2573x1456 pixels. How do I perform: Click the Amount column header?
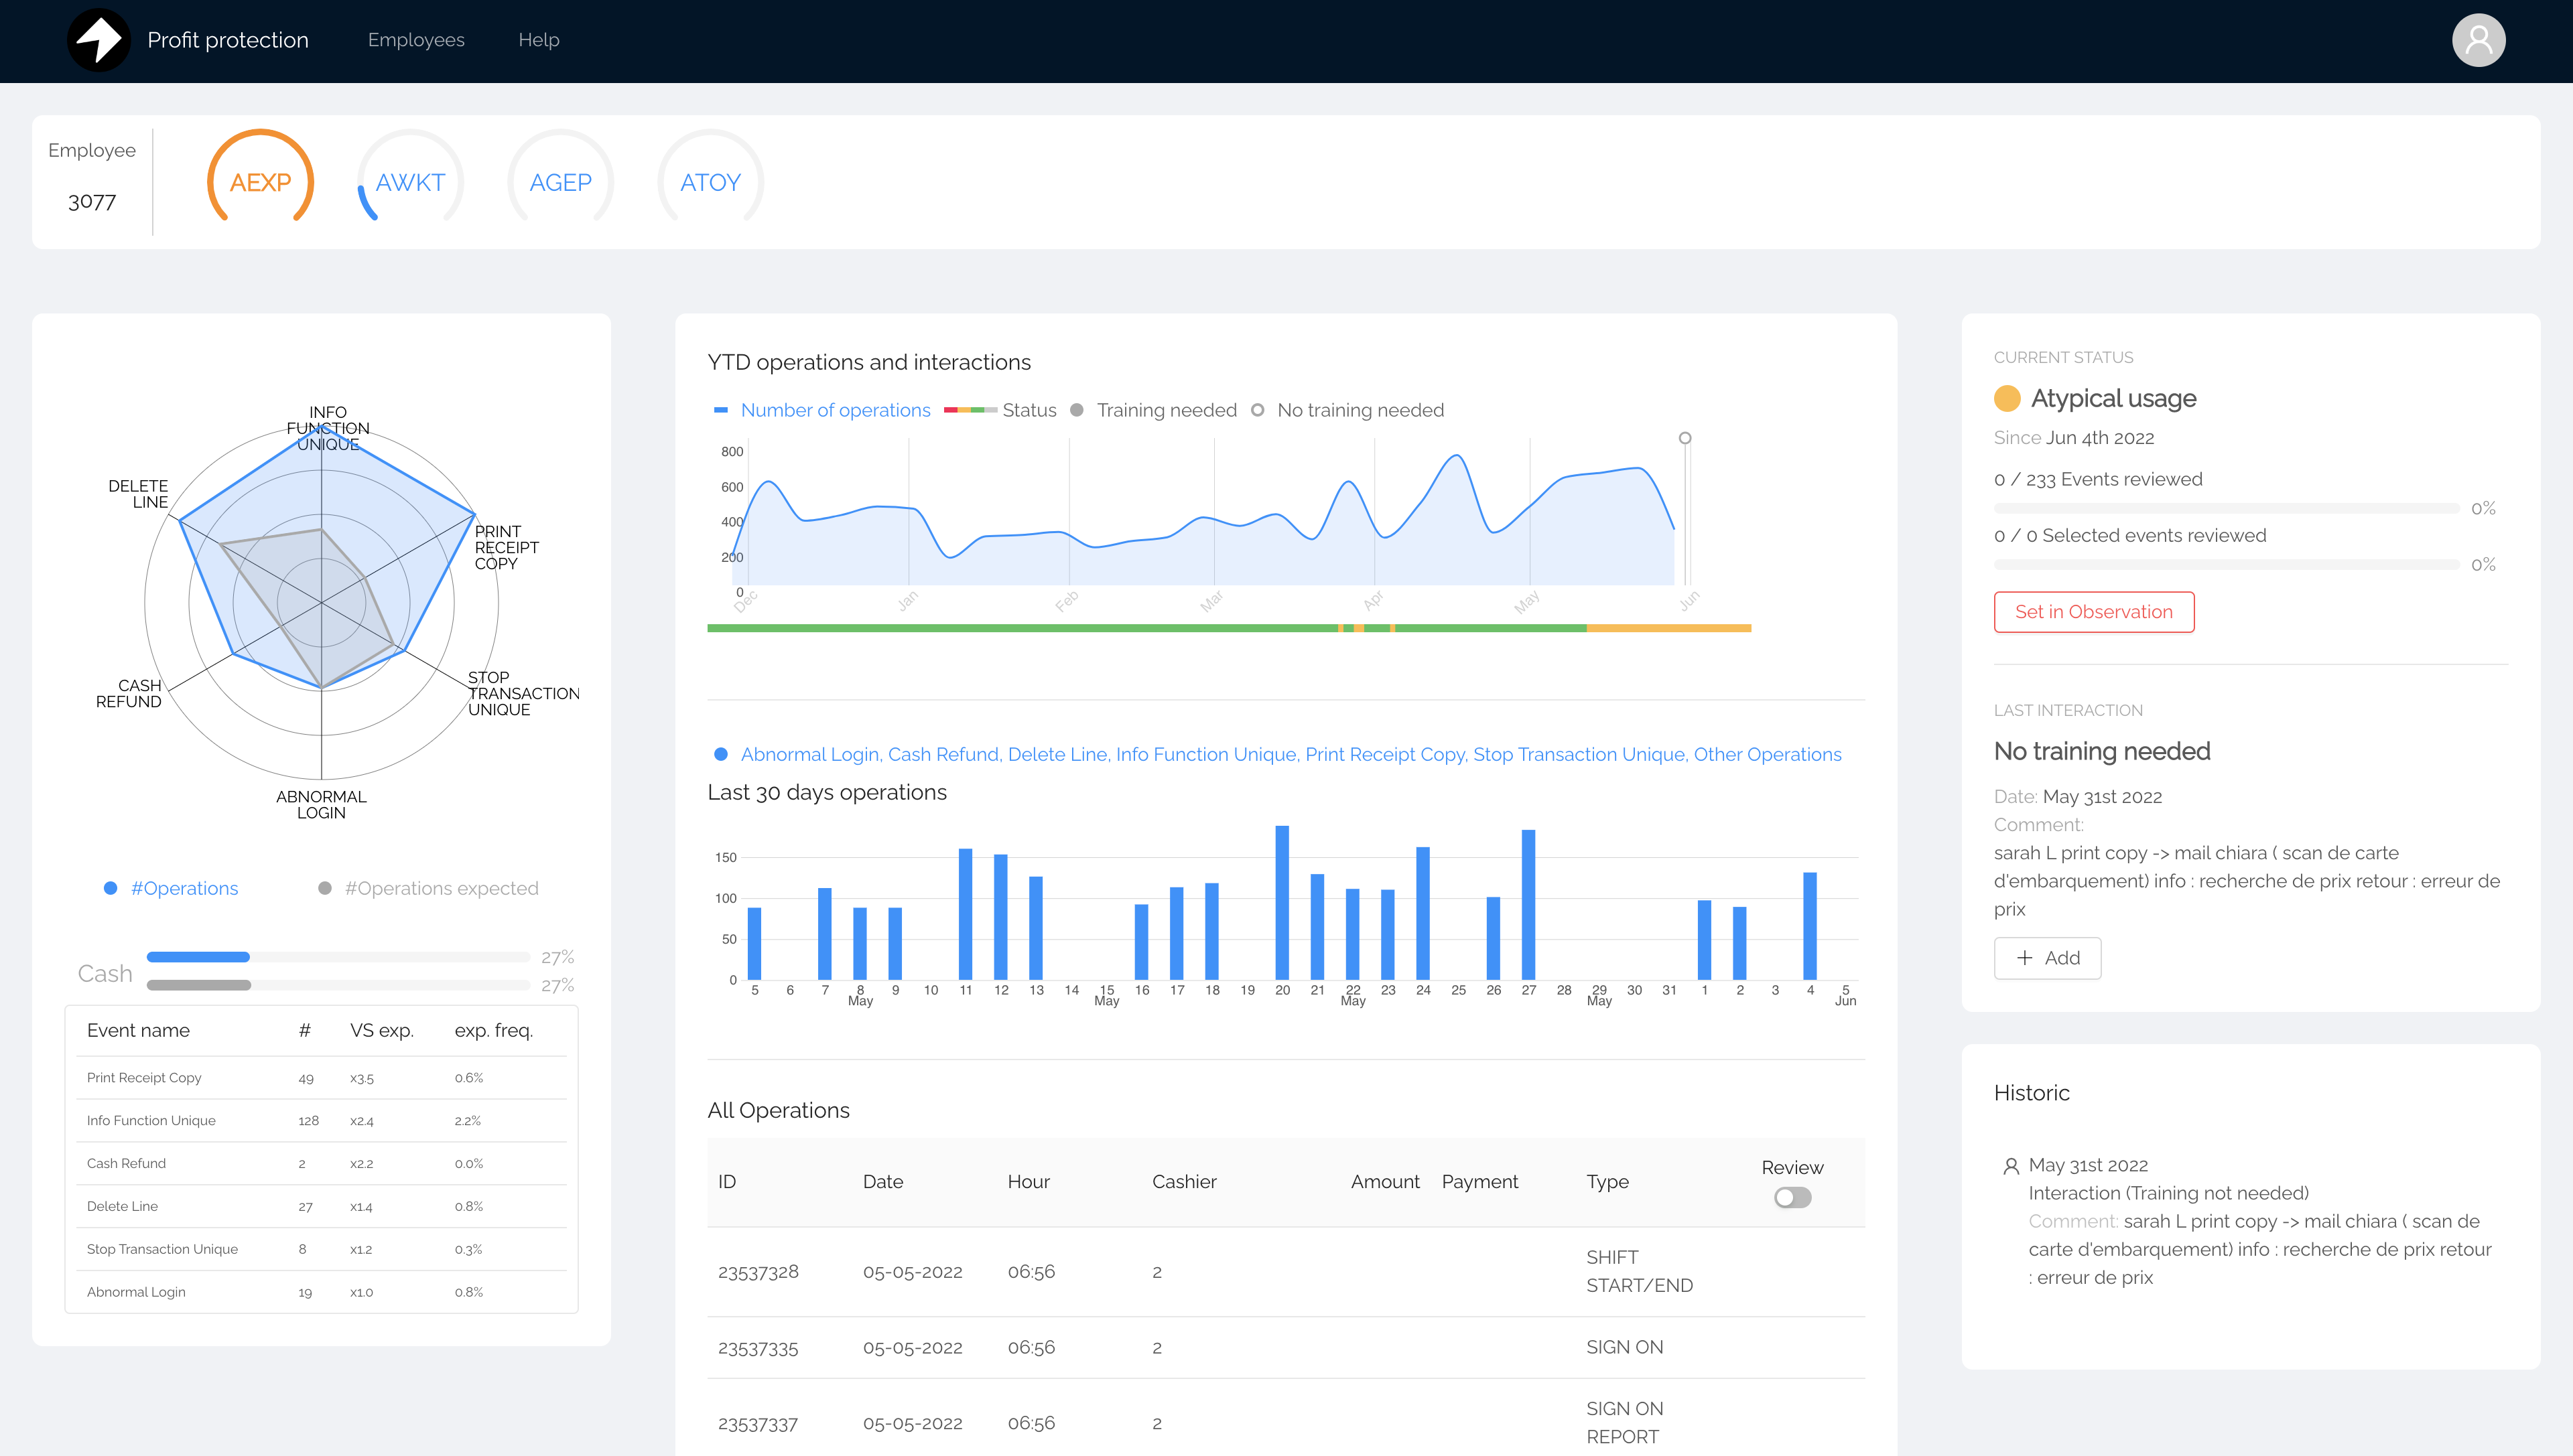pos(1386,1182)
